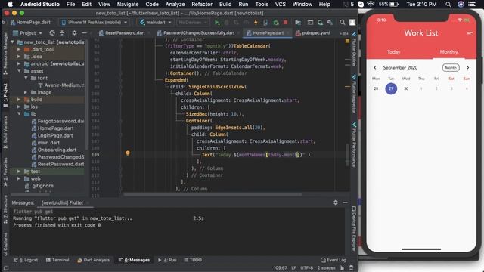Toggle the Month format button in calendar
Screen dimensions: 484x272
[451, 67]
